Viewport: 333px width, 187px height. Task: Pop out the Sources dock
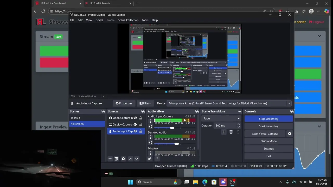(x=143, y=111)
